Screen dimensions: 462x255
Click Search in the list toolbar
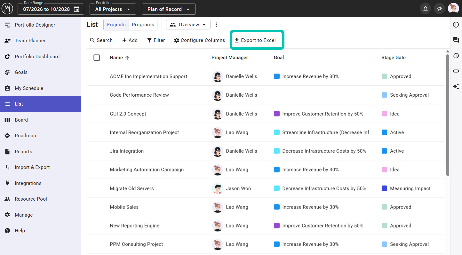pyautogui.click(x=101, y=40)
